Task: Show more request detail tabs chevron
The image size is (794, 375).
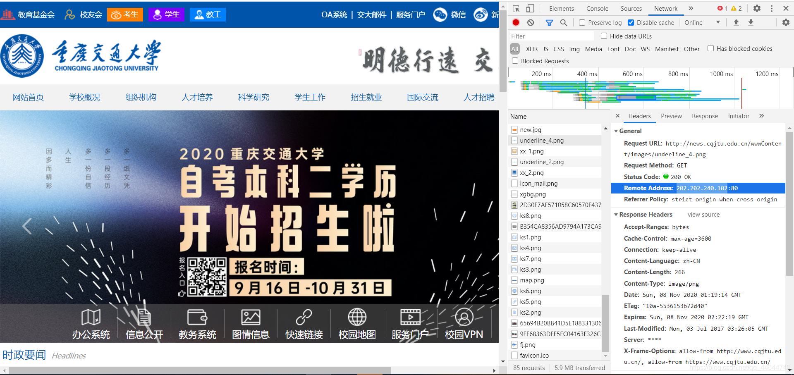Action: (x=761, y=116)
